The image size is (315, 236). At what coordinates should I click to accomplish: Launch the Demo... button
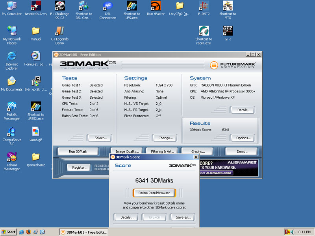tap(241, 151)
